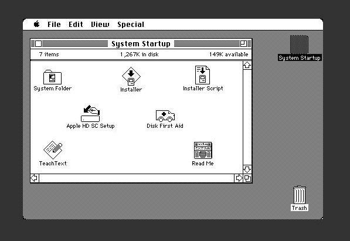Open the File menu
This screenshot has width=350, height=241.
(x=54, y=25)
